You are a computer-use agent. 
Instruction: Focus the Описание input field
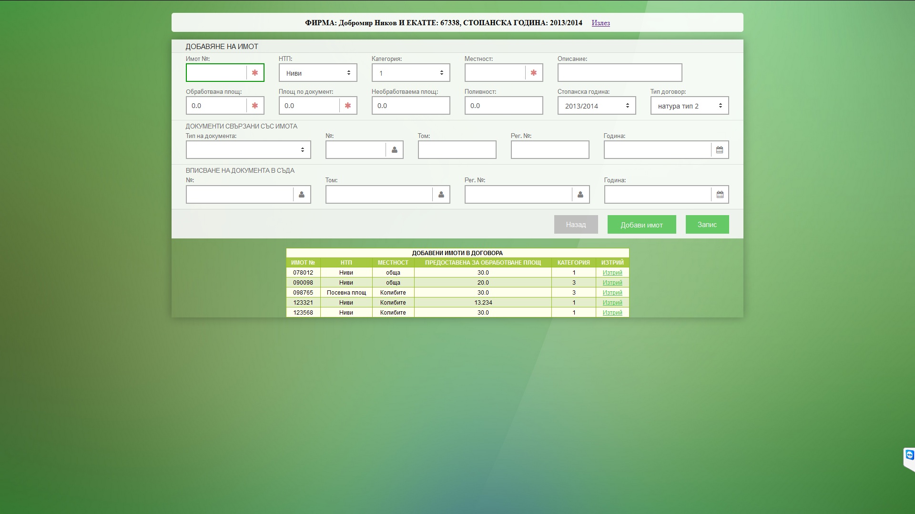[x=620, y=73]
